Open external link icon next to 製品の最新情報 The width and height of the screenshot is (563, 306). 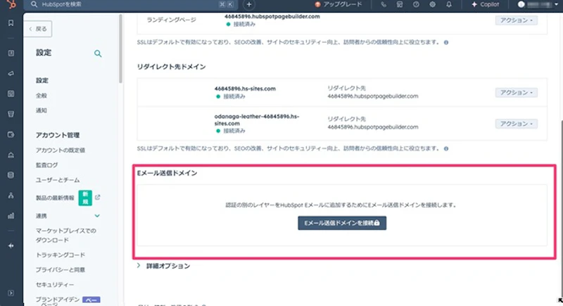(x=97, y=197)
